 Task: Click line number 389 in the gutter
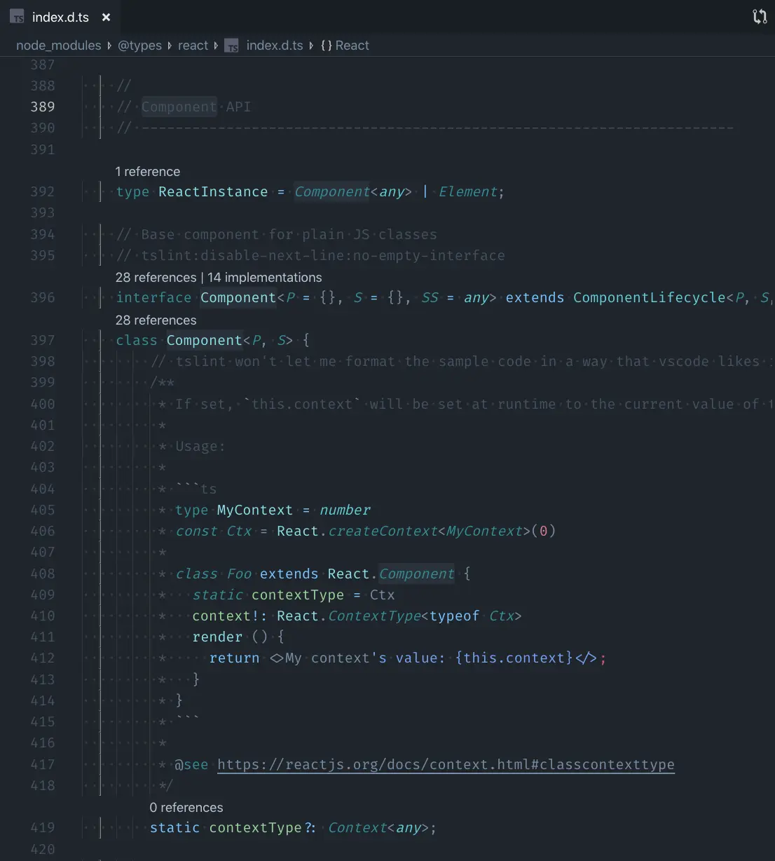(43, 107)
